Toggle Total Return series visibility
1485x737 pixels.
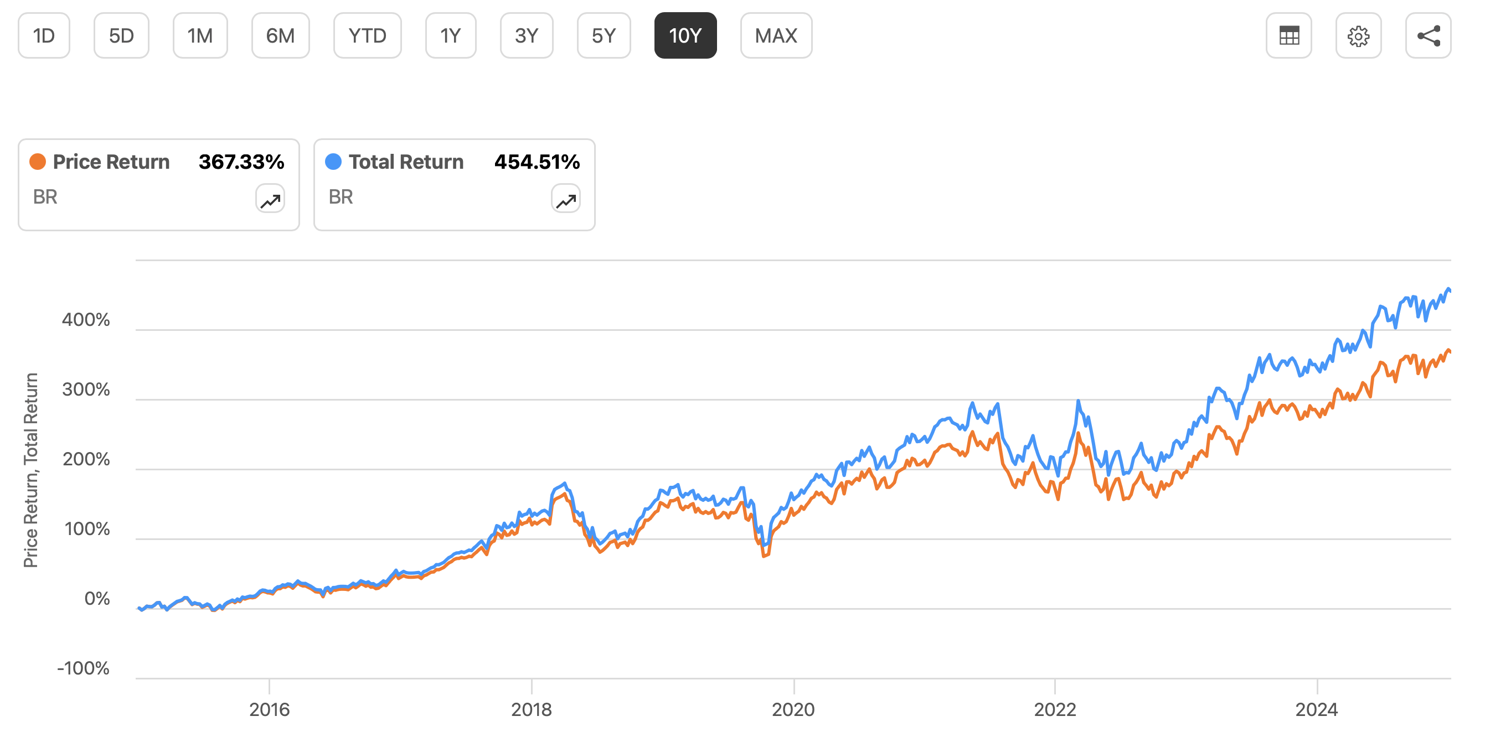pyautogui.click(x=406, y=162)
